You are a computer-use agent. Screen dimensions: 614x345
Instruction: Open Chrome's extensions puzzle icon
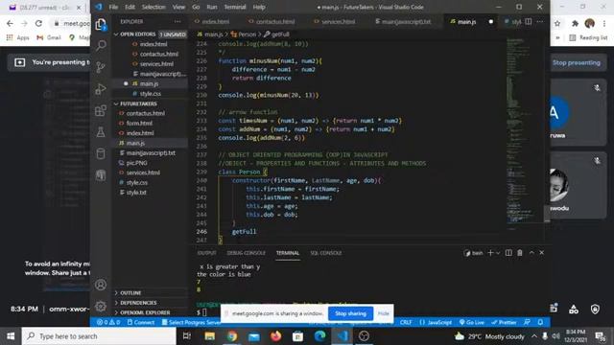point(575,23)
